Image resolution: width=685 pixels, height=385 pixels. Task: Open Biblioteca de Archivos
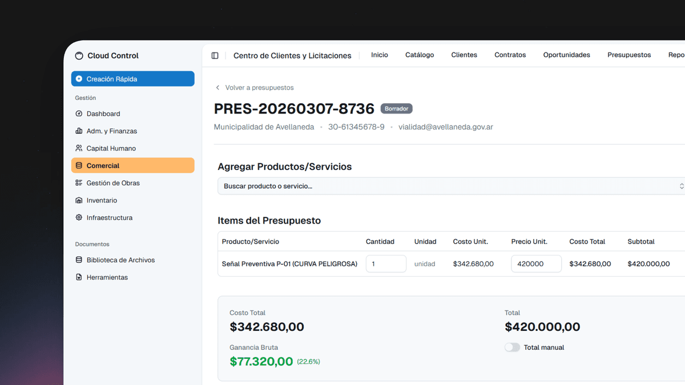coord(133,260)
